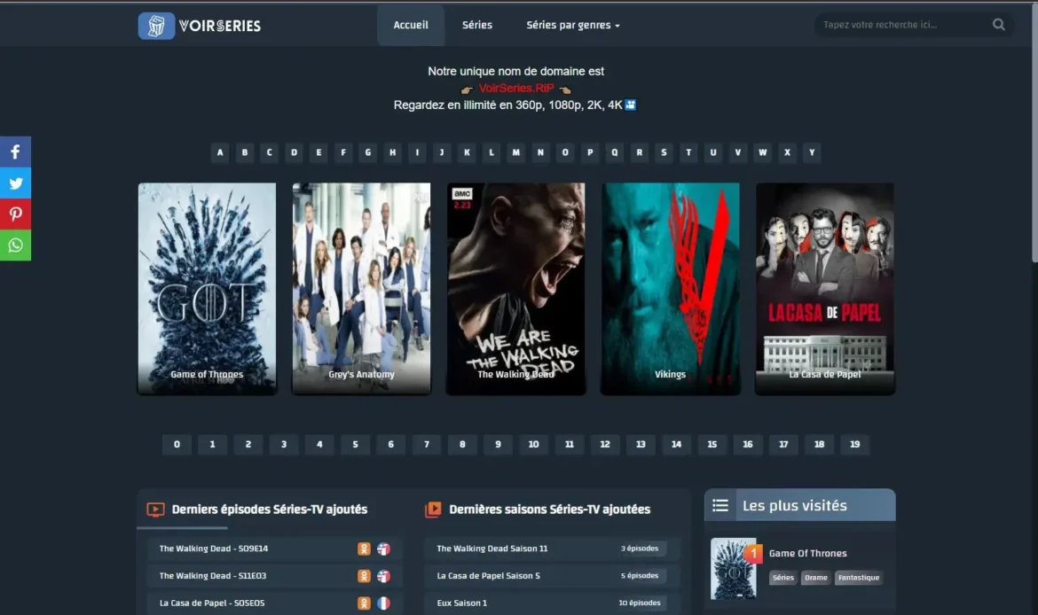Share the page via the Facebook icon

pos(15,152)
